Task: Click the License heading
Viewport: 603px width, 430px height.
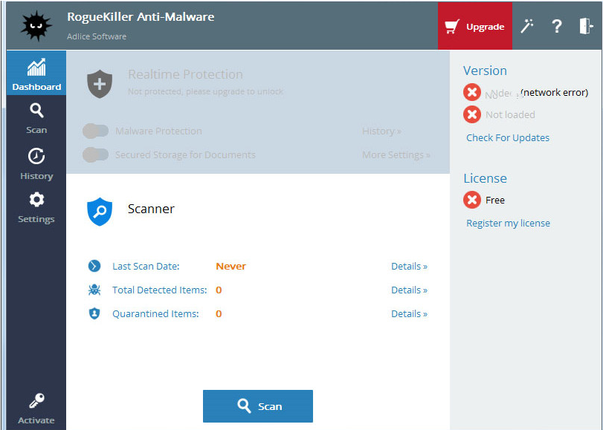Action: [485, 178]
